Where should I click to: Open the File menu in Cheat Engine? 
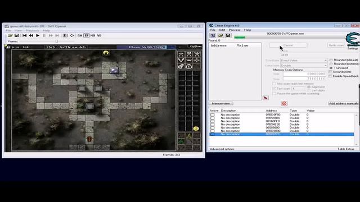[213, 30]
